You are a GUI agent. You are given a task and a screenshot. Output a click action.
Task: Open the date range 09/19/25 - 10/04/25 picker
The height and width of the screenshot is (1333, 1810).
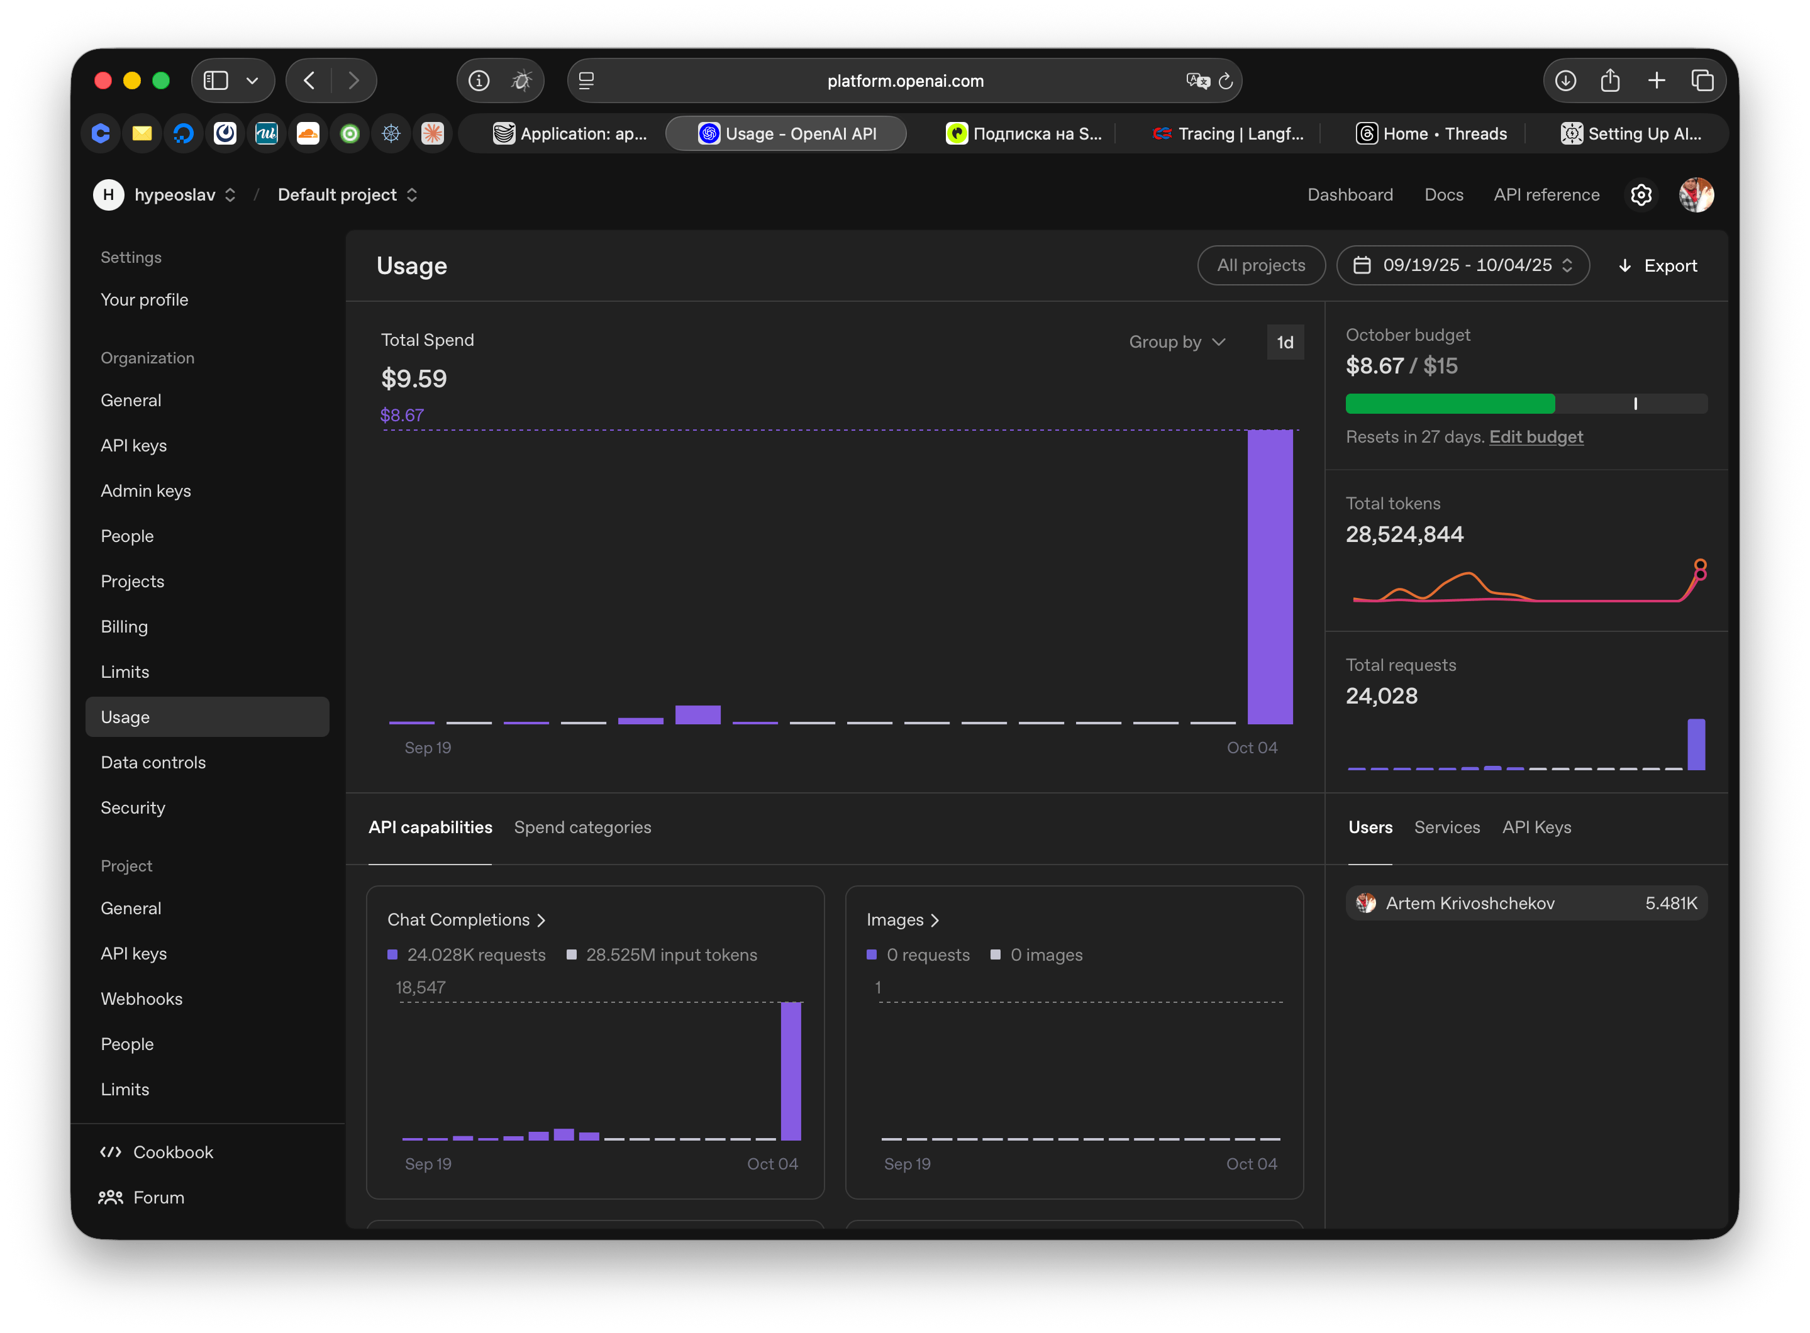click(1462, 265)
